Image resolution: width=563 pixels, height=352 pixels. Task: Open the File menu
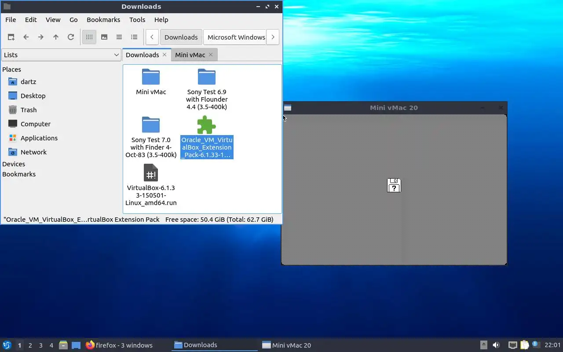pos(11,20)
